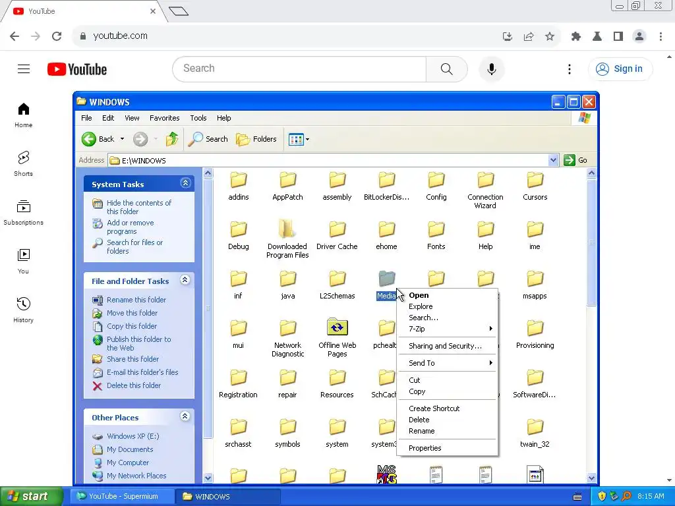Click the task pane scrollbar up arrow
The image size is (675, 506).
click(208, 173)
